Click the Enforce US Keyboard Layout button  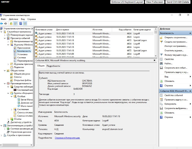[127, 2]
